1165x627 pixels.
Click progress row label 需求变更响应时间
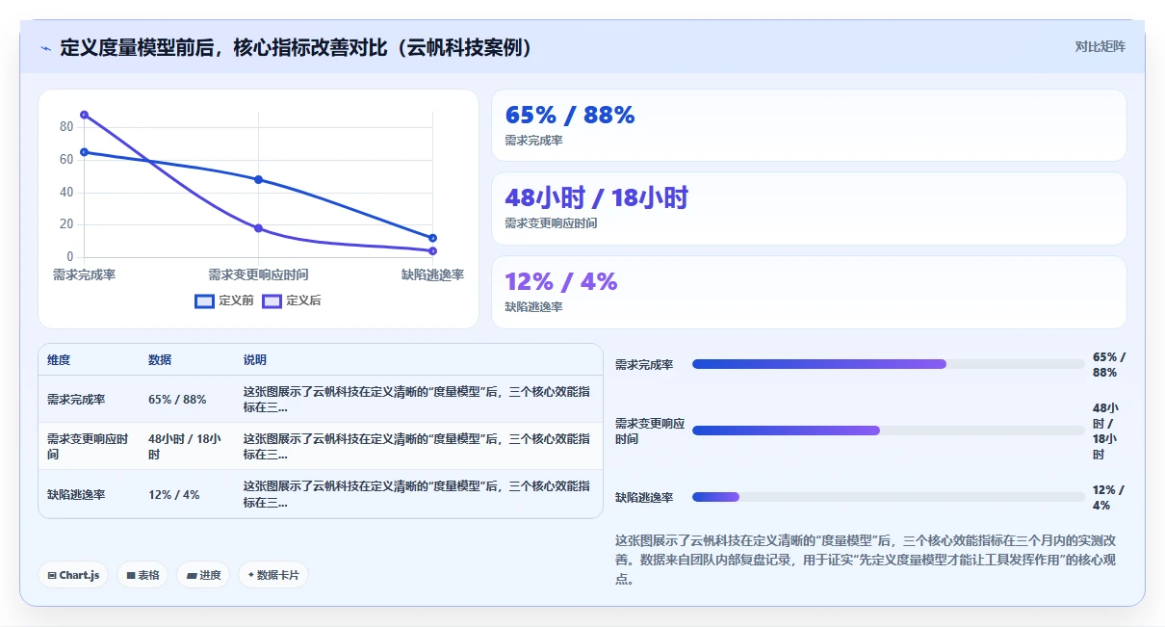tap(650, 431)
